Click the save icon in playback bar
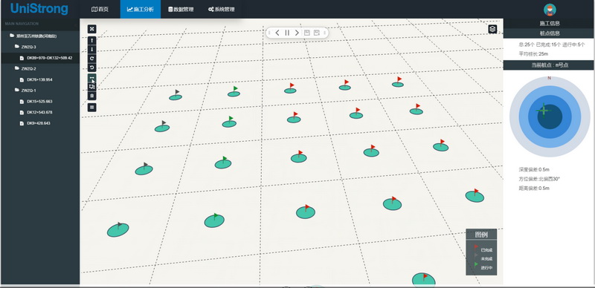 [x=307, y=33]
